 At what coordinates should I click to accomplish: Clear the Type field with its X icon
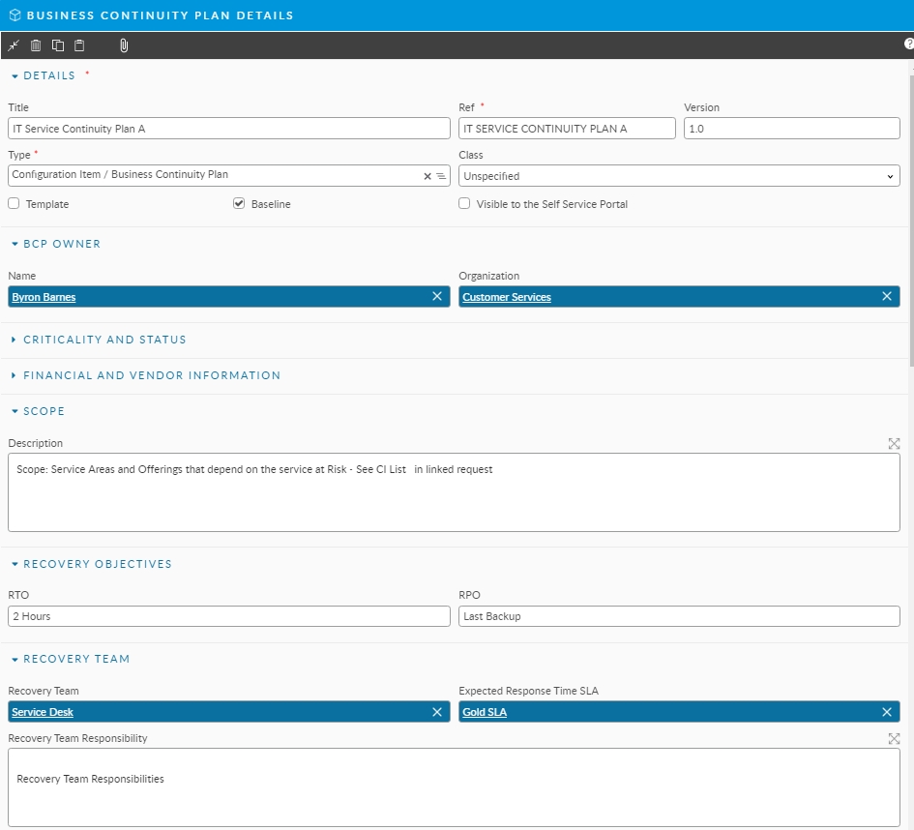[x=428, y=176]
